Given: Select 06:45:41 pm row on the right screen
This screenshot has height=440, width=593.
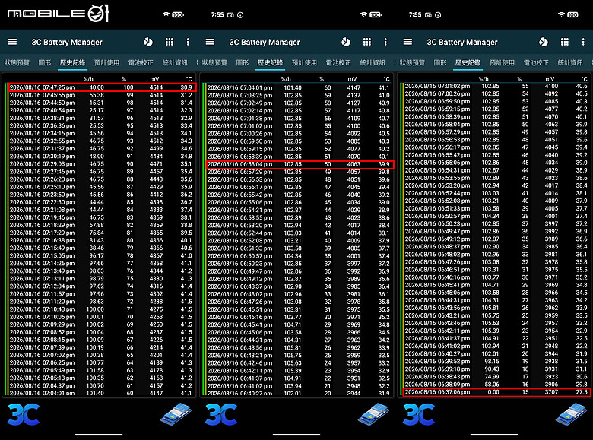Looking at the screenshot, I should click(496, 285).
